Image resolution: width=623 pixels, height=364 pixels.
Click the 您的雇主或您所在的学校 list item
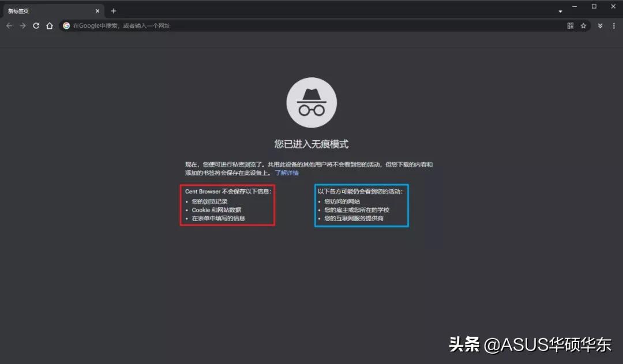click(x=357, y=210)
